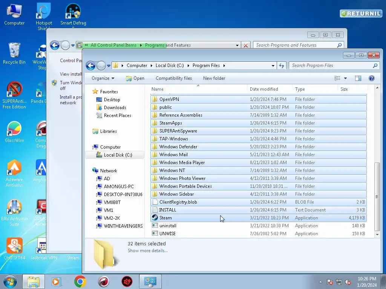Open the Organize menu dropdown

click(x=103, y=78)
